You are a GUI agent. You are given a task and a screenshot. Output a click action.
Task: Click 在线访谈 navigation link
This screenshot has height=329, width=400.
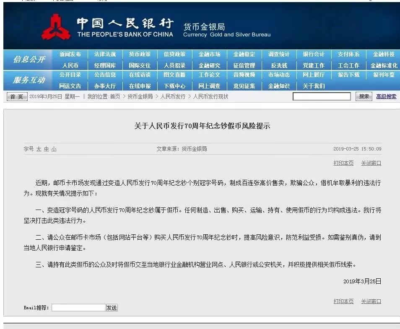[x=140, y=75]
